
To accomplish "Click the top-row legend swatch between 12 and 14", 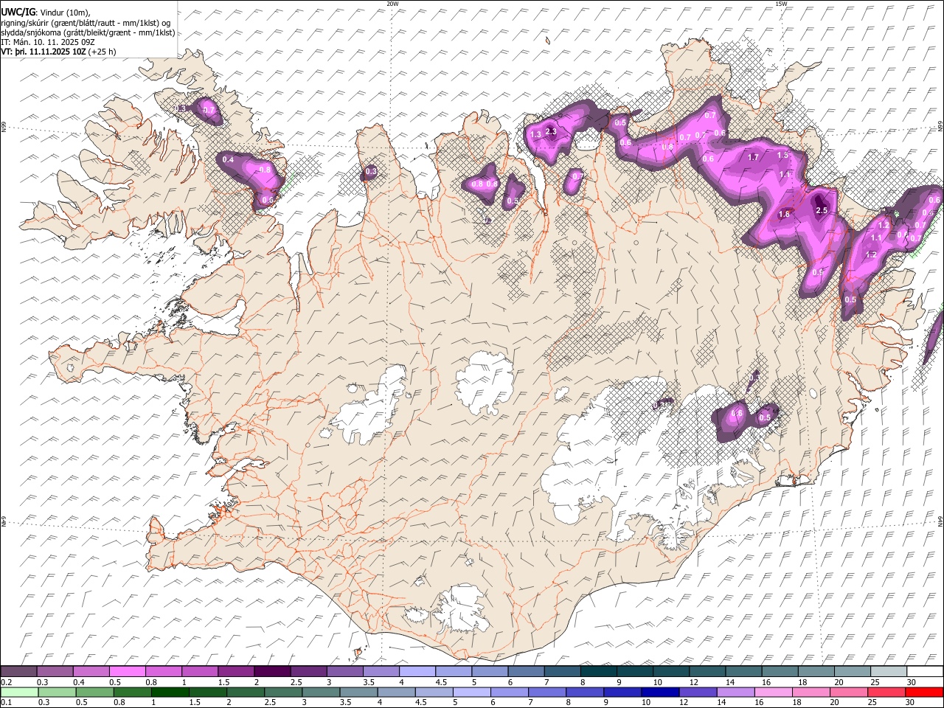I will pyautogui.click(x=707, y=671).
